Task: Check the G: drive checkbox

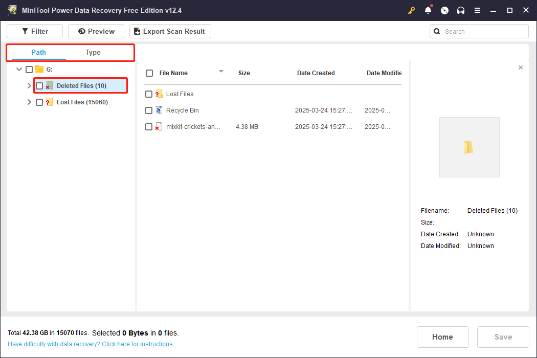Action: [29, 70]
